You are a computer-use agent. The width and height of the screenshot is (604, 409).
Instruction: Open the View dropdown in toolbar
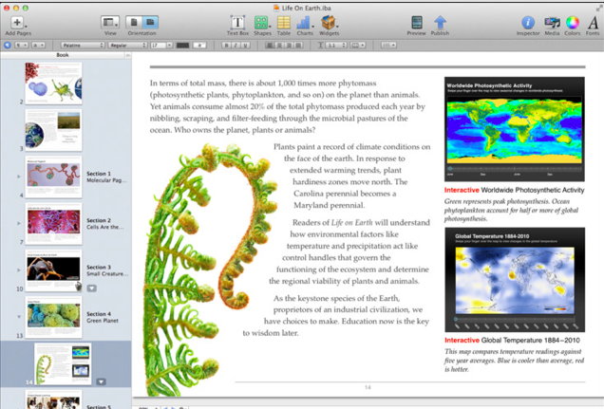tap(110, 22)
